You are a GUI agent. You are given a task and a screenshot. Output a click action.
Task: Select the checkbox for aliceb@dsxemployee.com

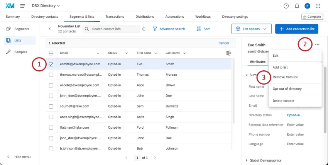51,85
